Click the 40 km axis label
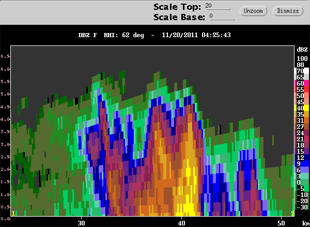Screen dimensions: 310x227 (x=181, y=223)
